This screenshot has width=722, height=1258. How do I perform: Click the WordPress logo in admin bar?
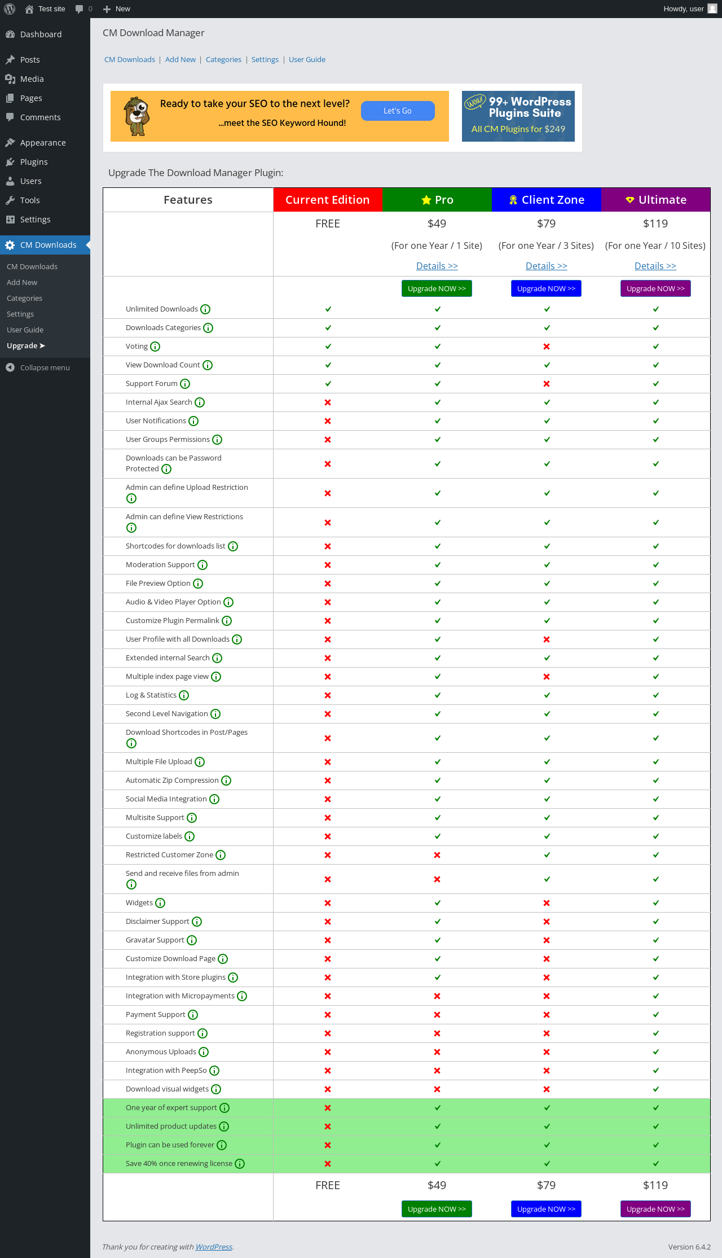tap(10, 9)
